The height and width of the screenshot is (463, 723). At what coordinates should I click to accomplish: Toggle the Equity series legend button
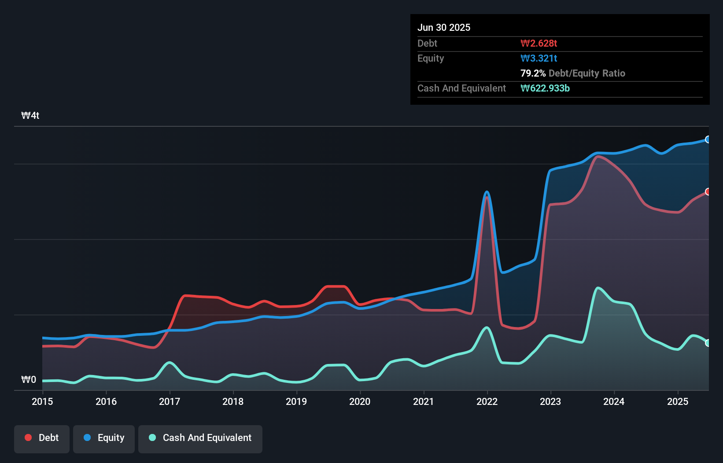pyautogui.click(x=104, y=439)
